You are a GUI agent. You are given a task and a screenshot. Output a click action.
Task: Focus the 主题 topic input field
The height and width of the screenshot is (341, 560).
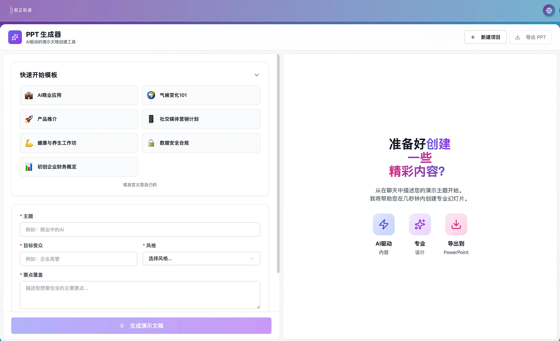(140, 230)
